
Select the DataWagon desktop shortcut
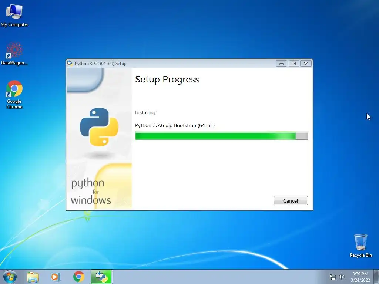tap(14, 54)
